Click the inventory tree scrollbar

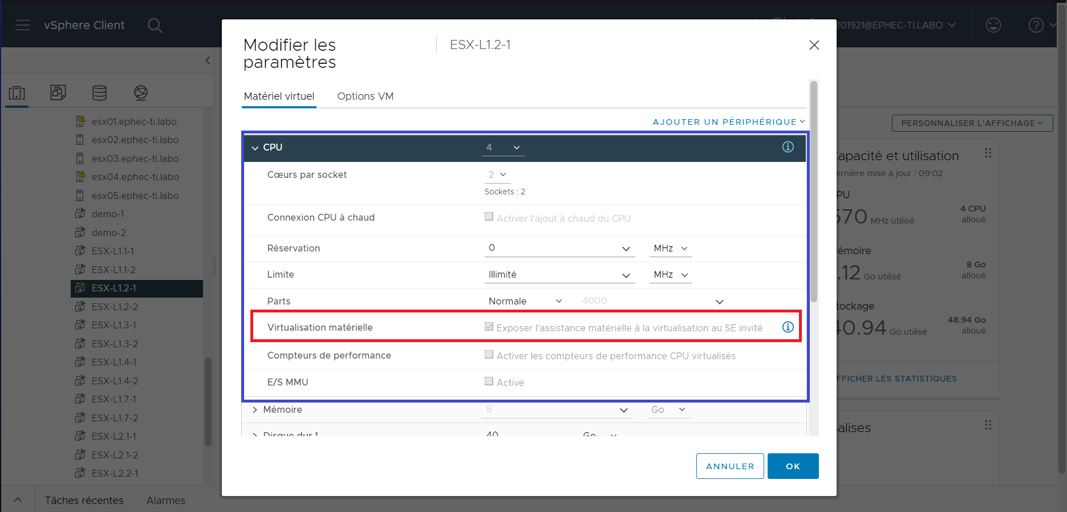click(208, 401)
